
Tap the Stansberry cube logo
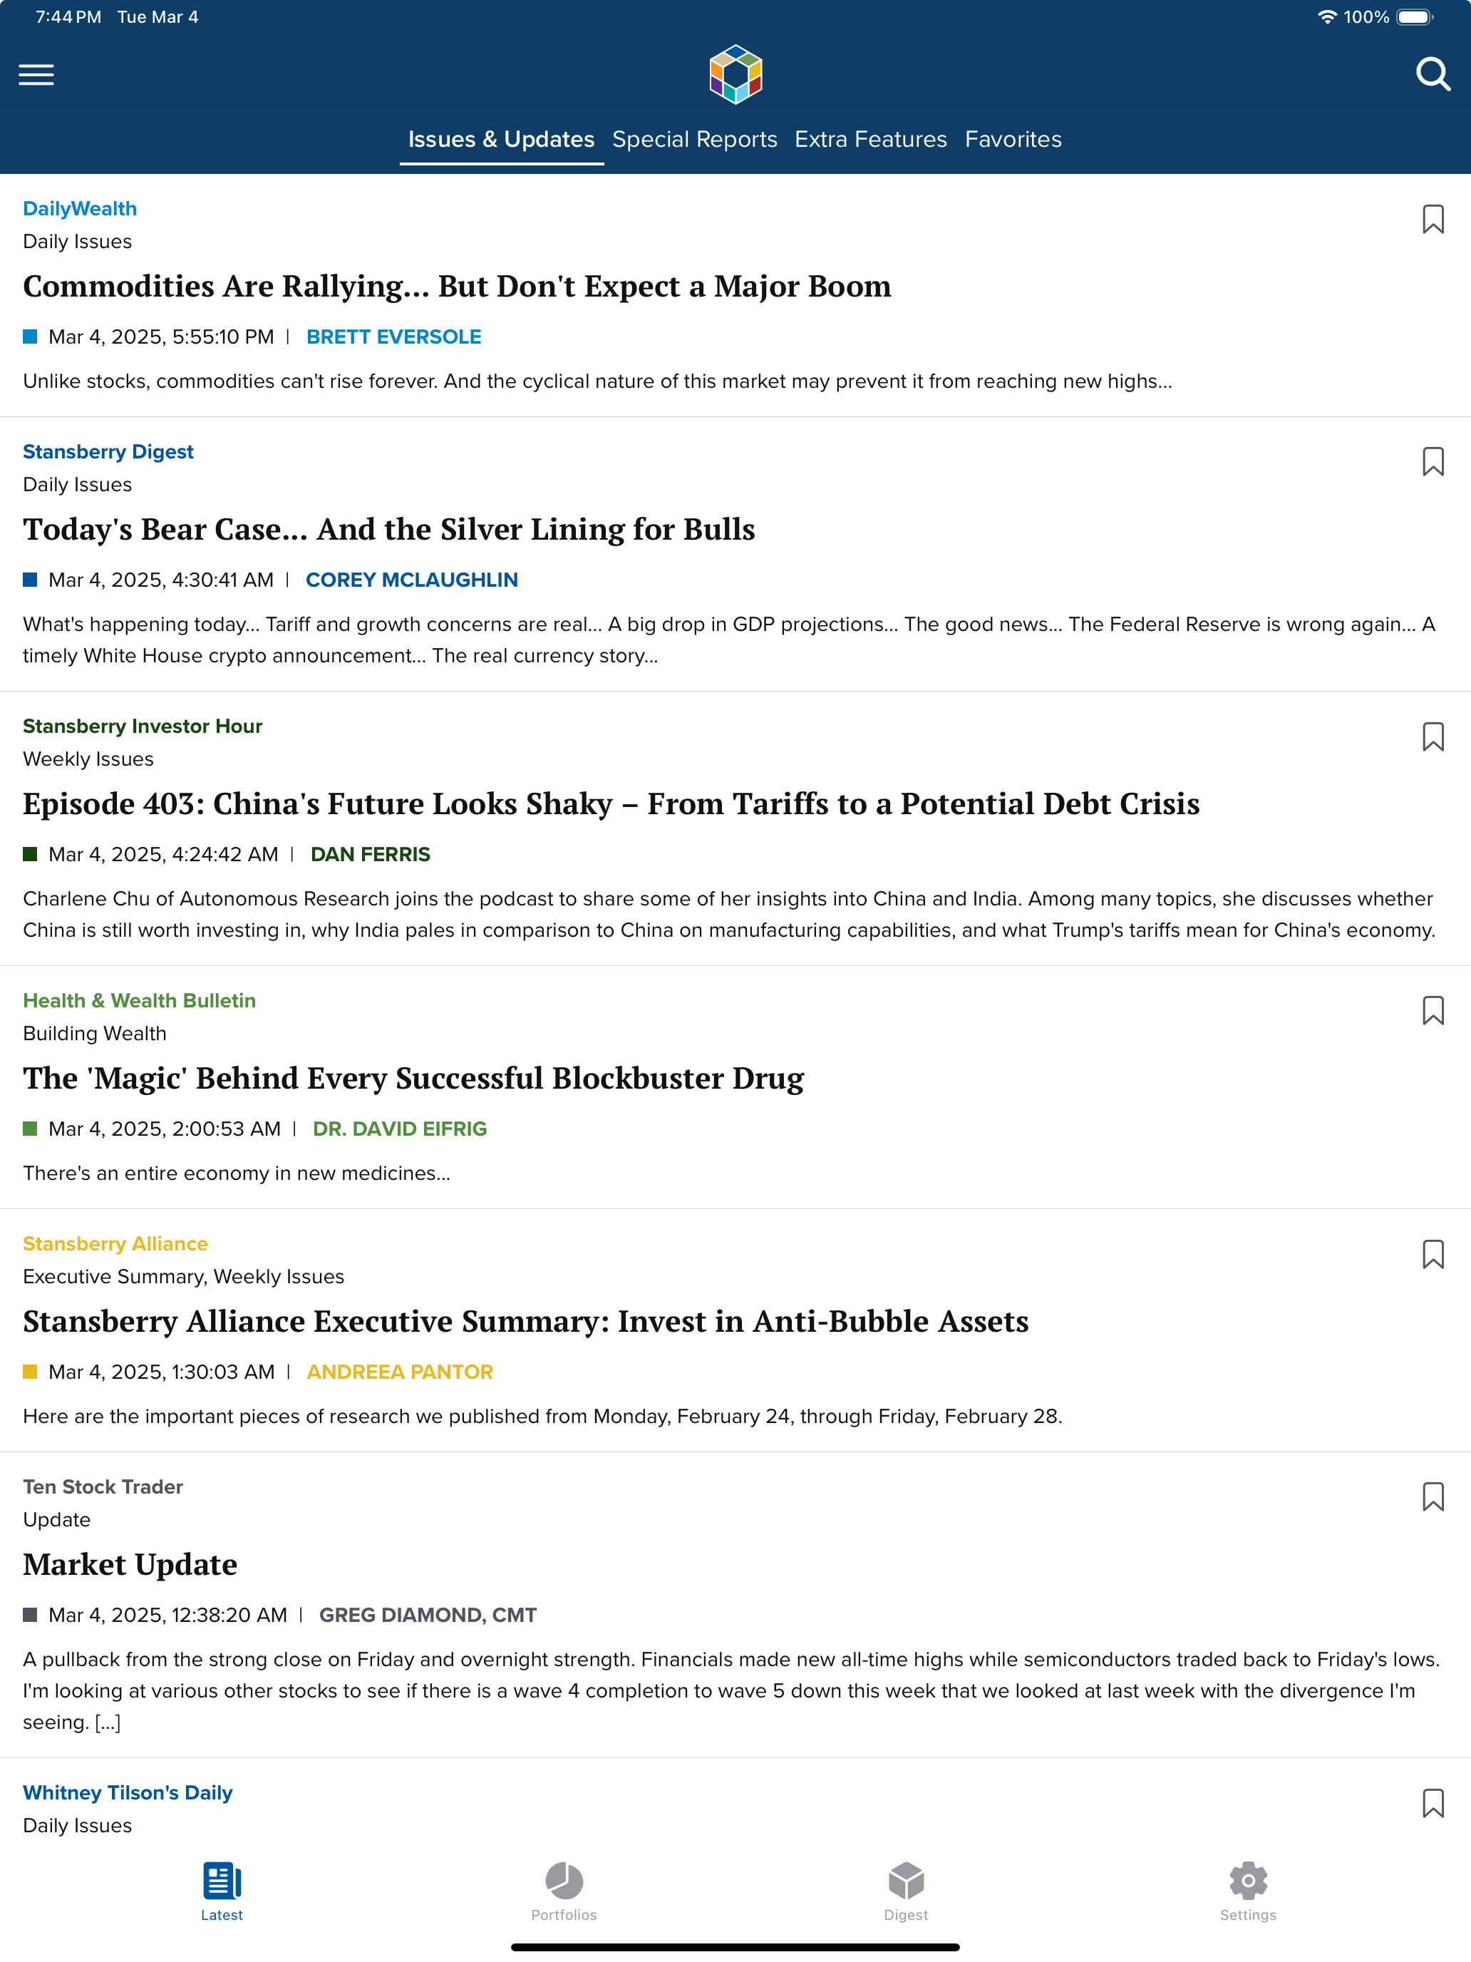click(x=735, y=73)
